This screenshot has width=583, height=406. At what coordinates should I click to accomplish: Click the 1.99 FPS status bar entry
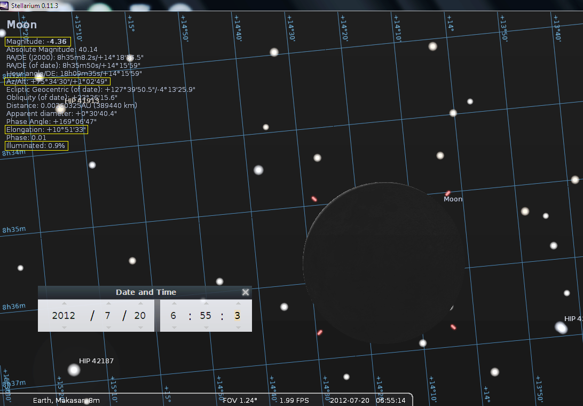[x=294, y=401]
